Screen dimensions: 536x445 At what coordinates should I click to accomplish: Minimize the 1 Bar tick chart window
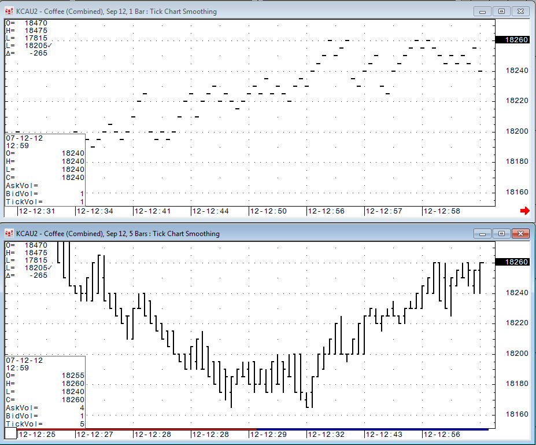482,12
